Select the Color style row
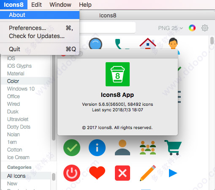The width and height of the screenshot is (215, 190). (26, 81)
